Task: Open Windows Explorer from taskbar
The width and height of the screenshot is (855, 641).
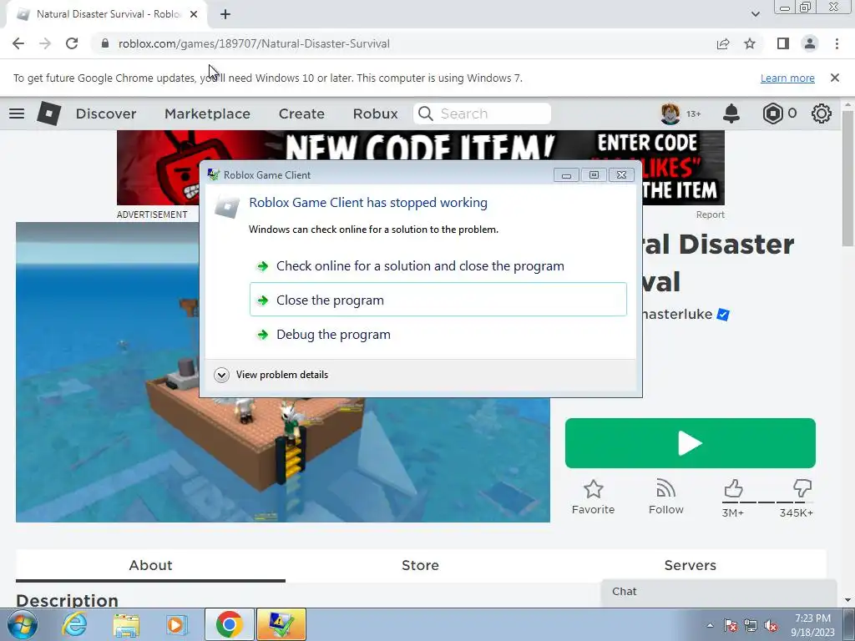Action: 126,624
